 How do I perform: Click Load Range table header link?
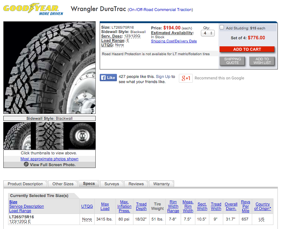click(20, 211)
